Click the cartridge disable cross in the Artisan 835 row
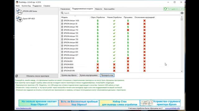This screenshot has width=199, height=111. (144, 52)
